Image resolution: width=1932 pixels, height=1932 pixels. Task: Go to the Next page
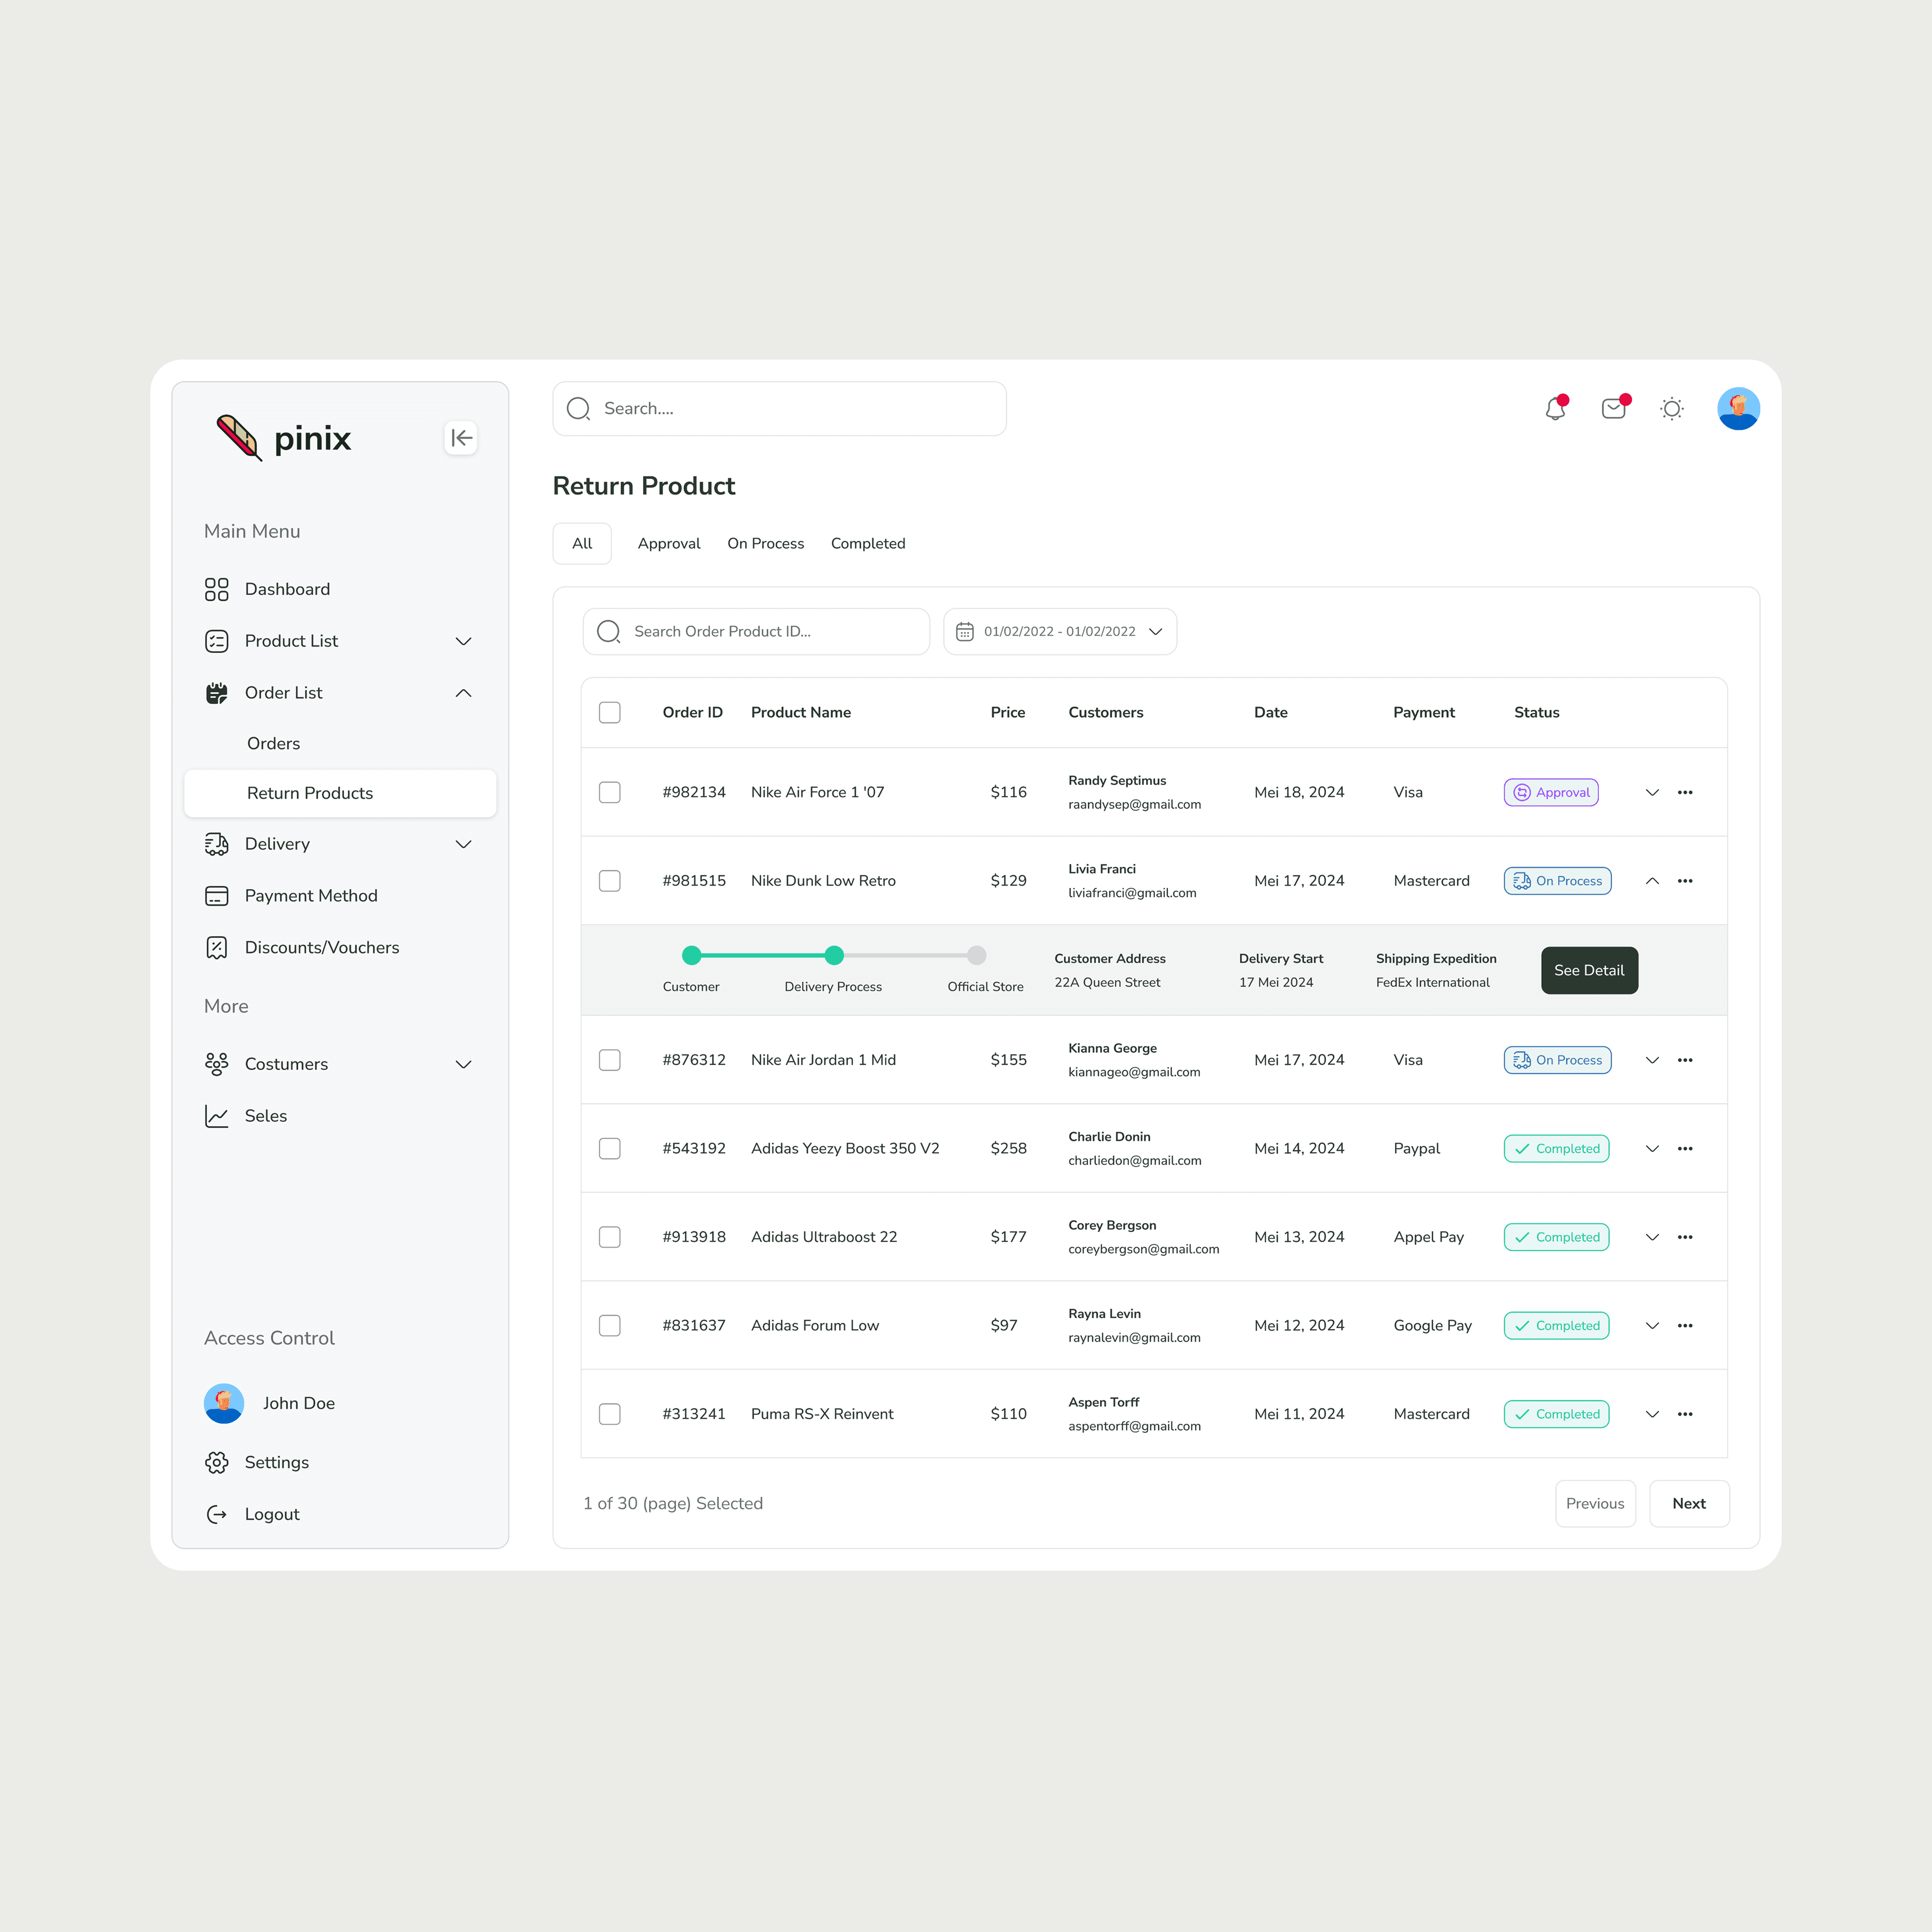1689,1504
